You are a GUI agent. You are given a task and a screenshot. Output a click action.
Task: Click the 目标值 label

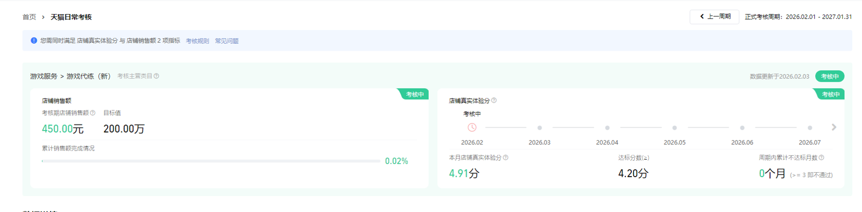112,113
